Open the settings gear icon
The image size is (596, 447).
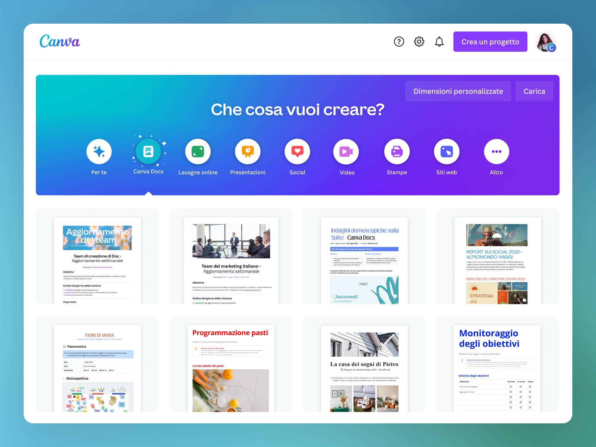419,42
